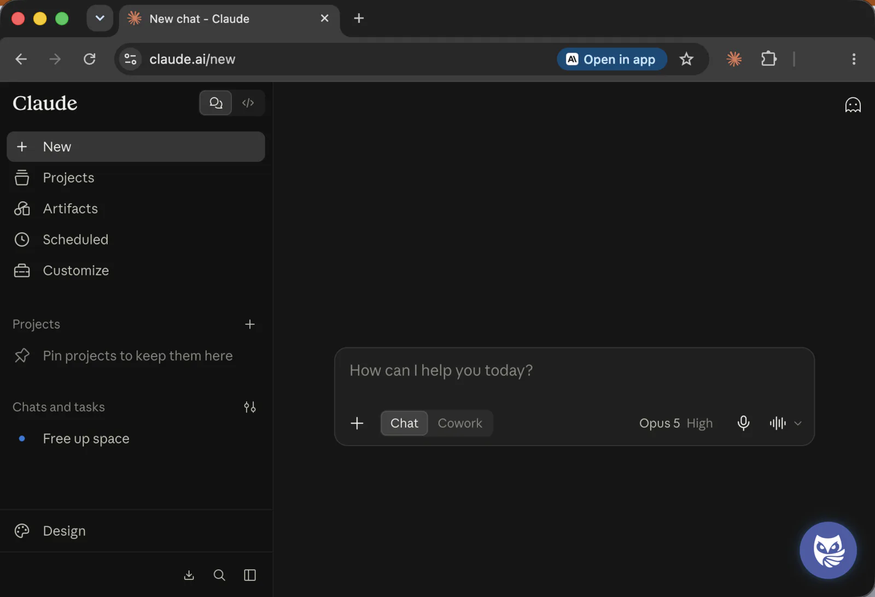Open the 'Free up space' chat
This screenshot has width=875, height=597.
136,438
